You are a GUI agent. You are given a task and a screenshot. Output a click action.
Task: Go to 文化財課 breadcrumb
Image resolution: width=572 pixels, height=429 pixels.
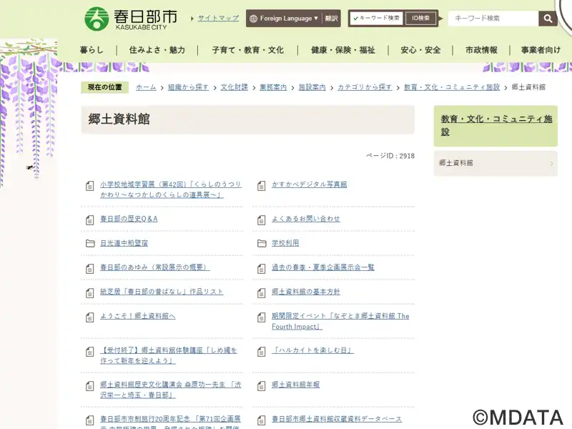click(235, 87)
